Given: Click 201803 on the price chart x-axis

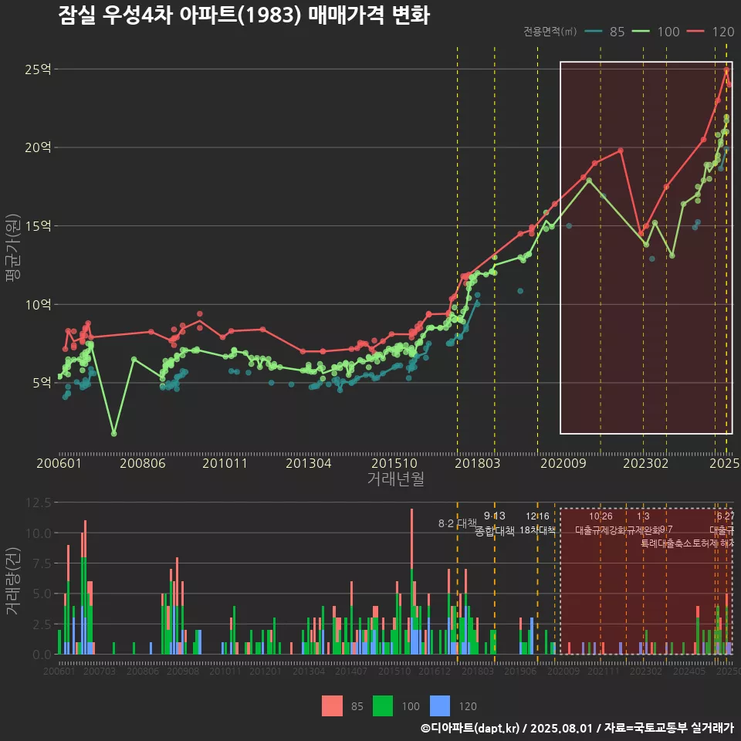Looking at the screenshot, I should coord(477,463).
